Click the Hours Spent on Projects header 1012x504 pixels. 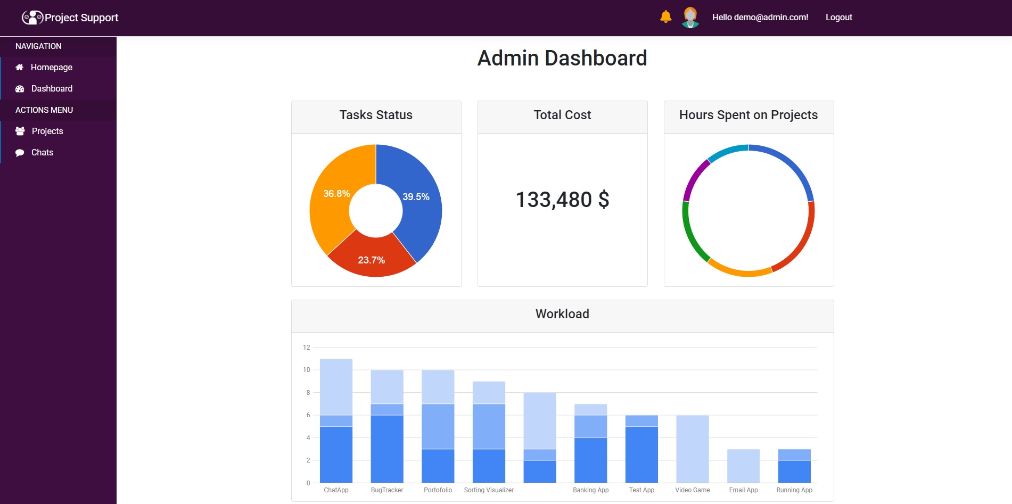pos(749,117)
